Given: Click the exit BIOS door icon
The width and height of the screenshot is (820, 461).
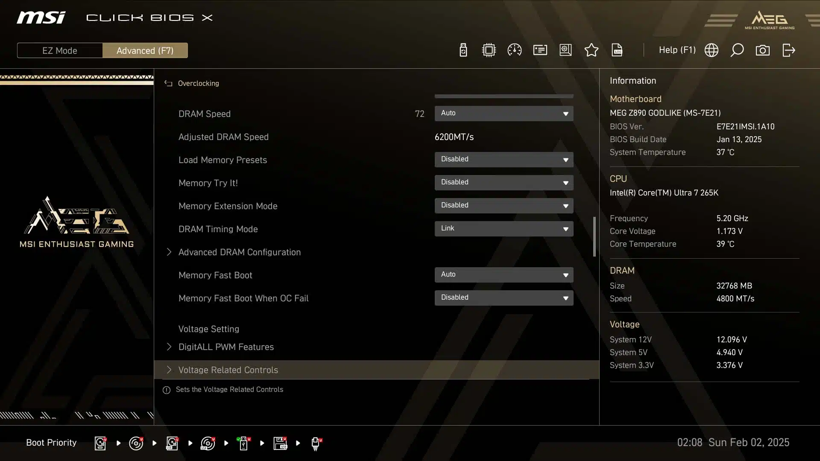Looking at the screenshot, I should 788,50.
